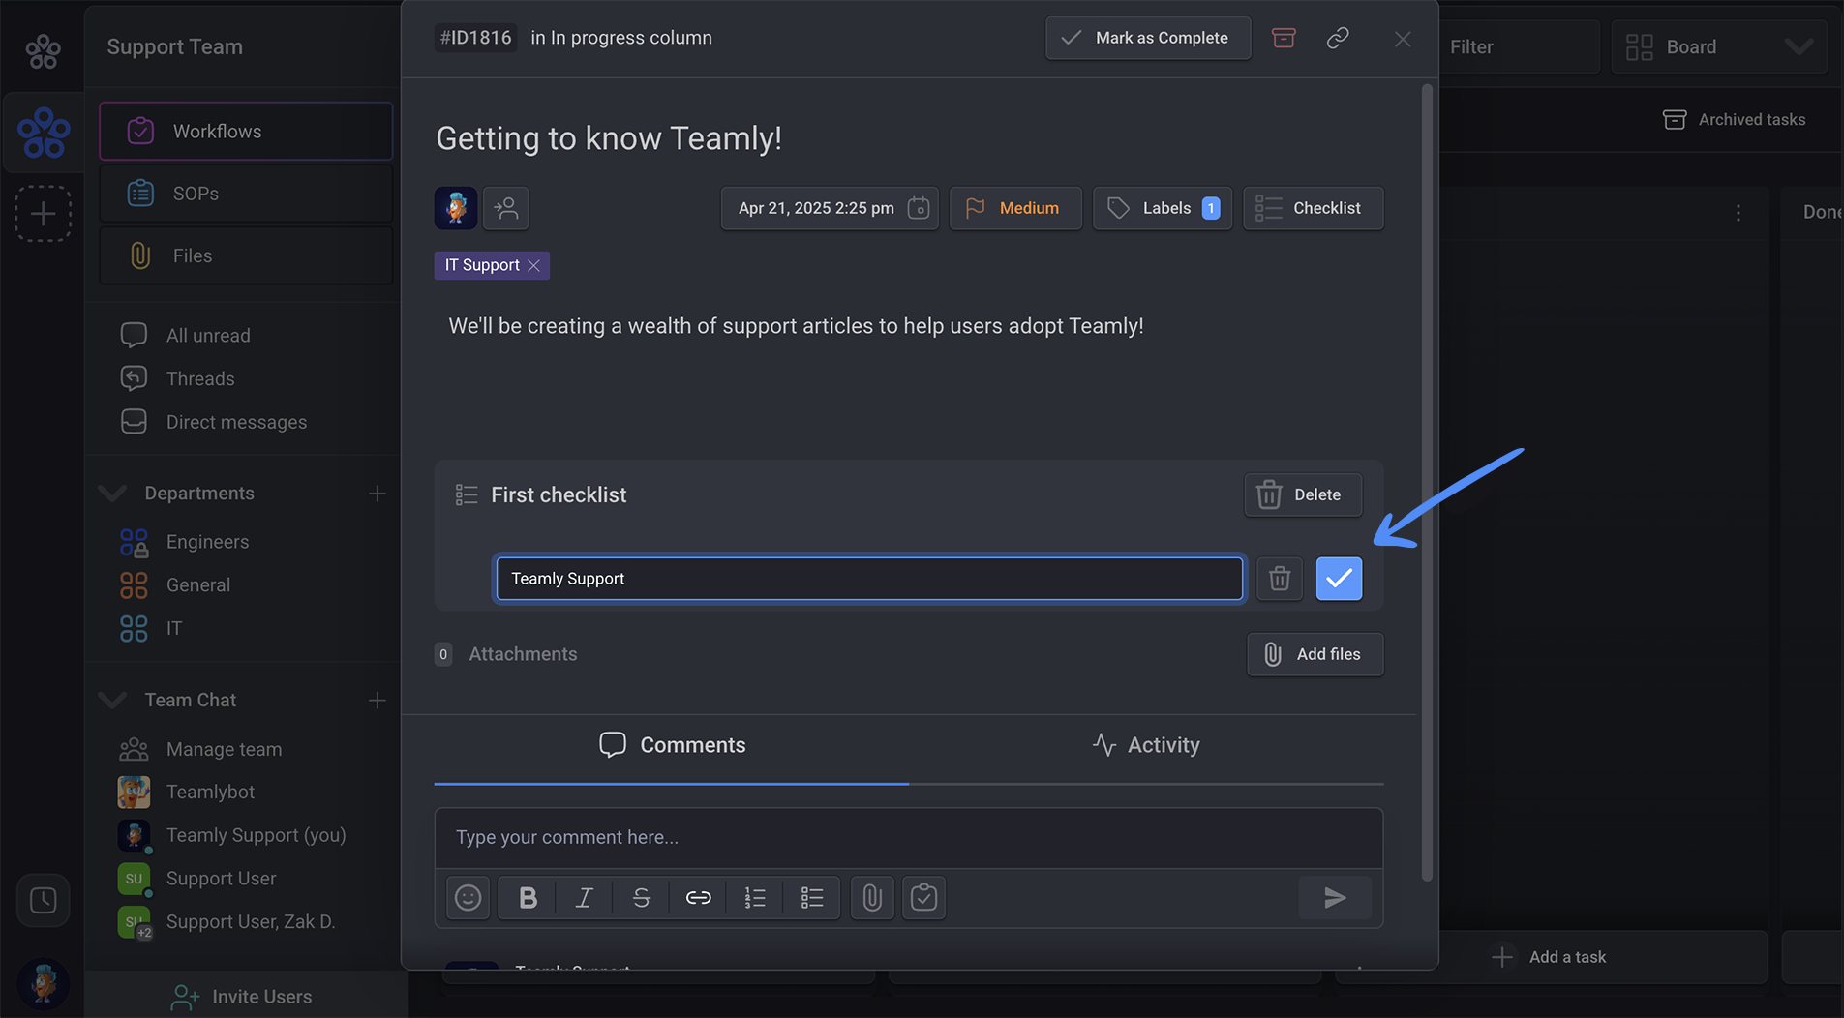The image size is (1844, 1018).
Task: Open Files in sidebar
Action: point(246,255)
